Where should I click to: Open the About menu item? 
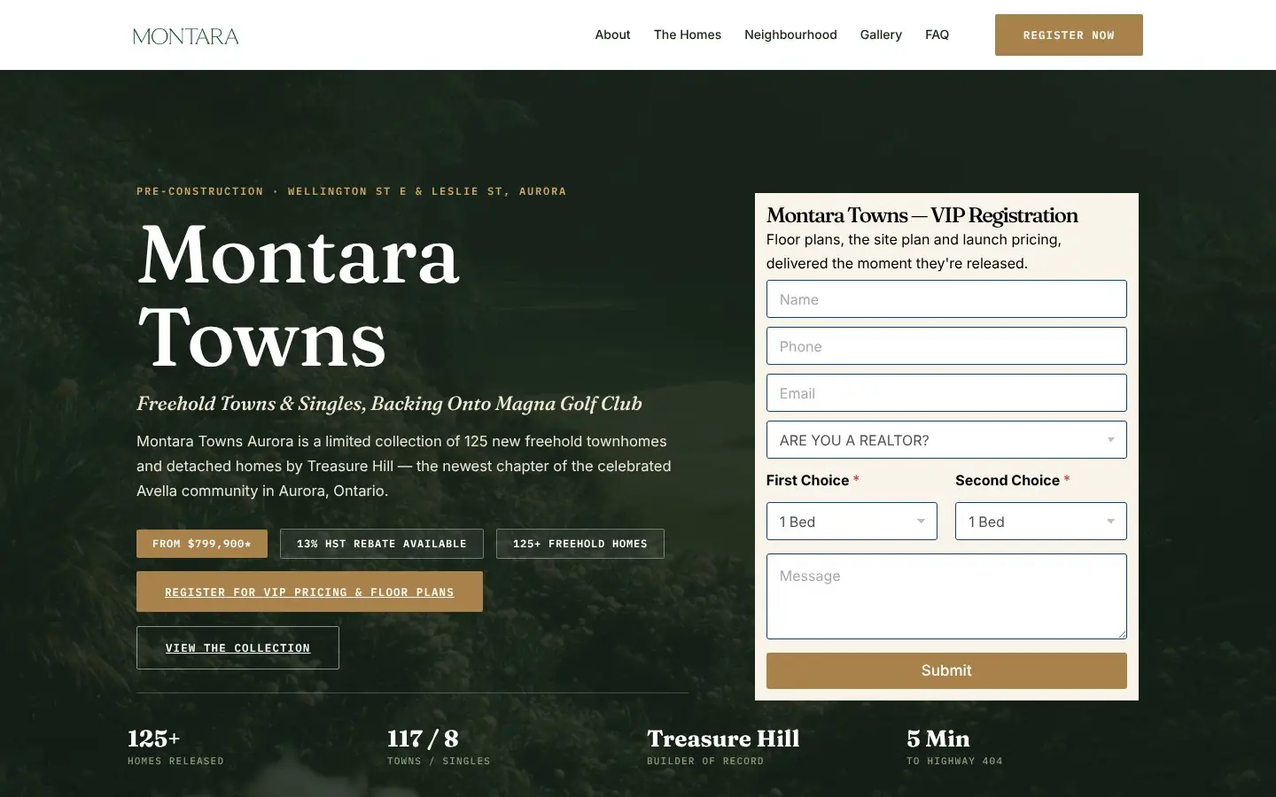click(x=612, y=35)
